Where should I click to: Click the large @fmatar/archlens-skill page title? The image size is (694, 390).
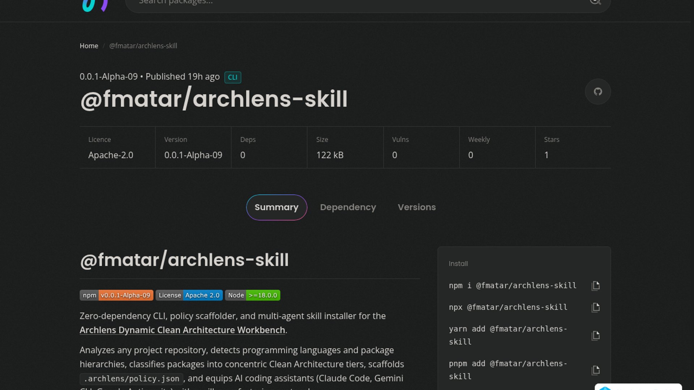[x=214, y=99]
